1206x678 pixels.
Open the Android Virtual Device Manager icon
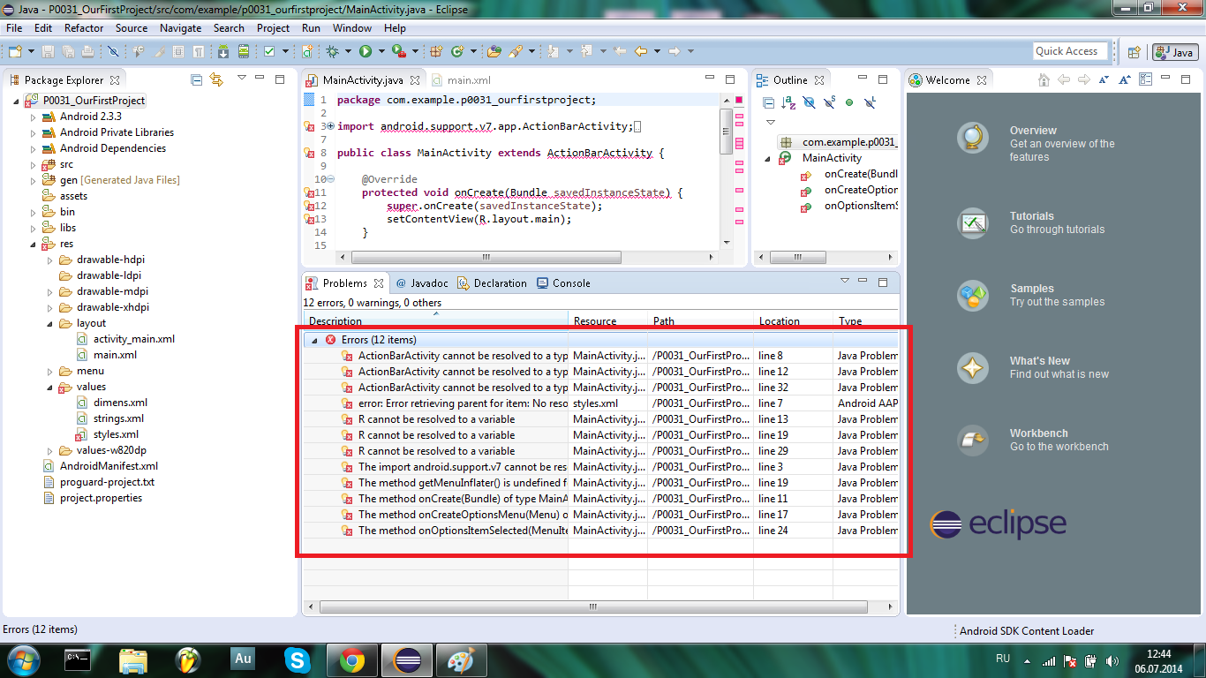coord(243,51)
